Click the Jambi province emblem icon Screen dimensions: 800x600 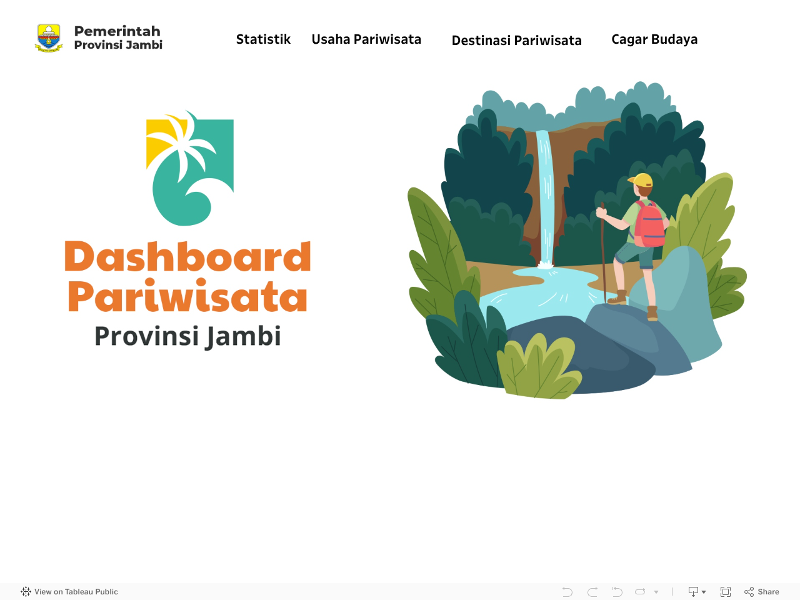click(49, 37)
